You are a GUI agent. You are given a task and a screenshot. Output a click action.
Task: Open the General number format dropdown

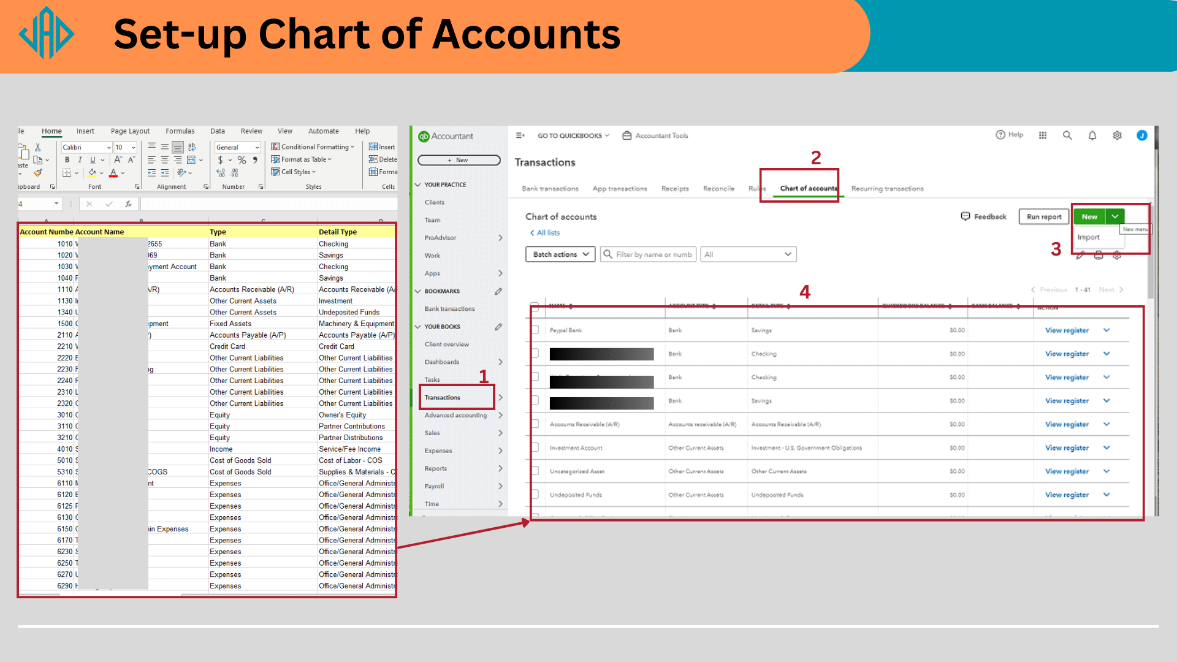257,148
